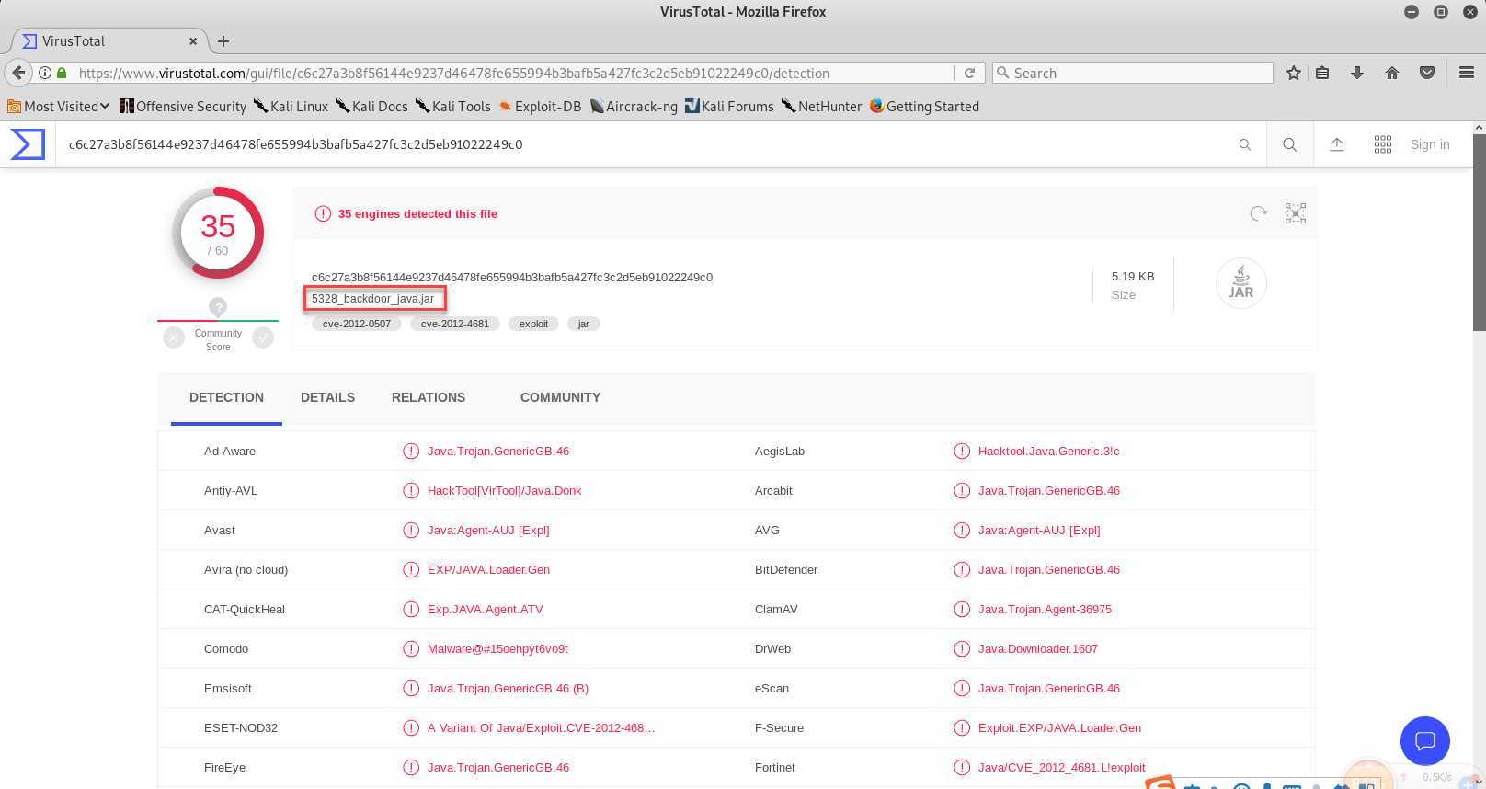Click the JAR file type icon
Screen dimensions: 1486x789
click(1240, 283)
